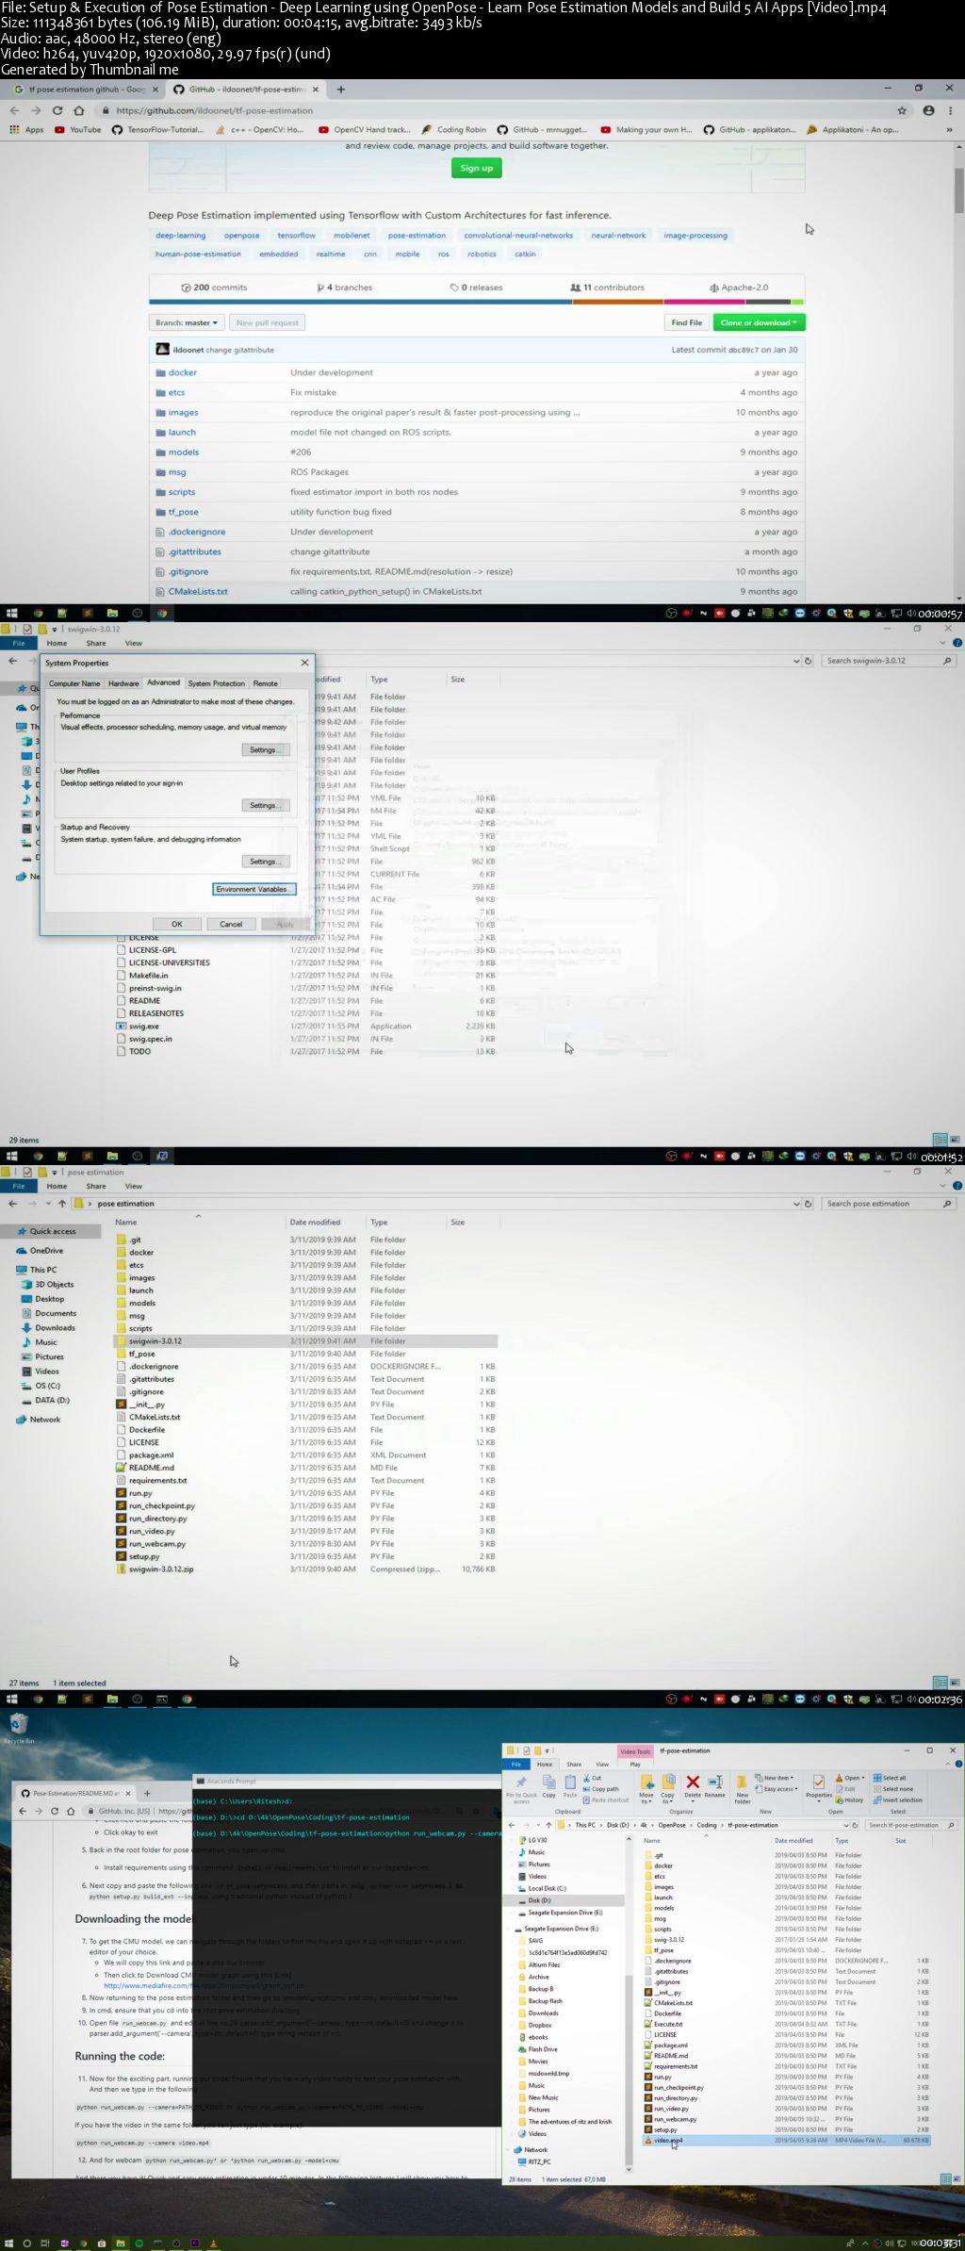Image resolution: width=965 pixels, height=2251 pixels.
Task: Open the Move to dropdown in the ribbon
Action: (646, 1788)
